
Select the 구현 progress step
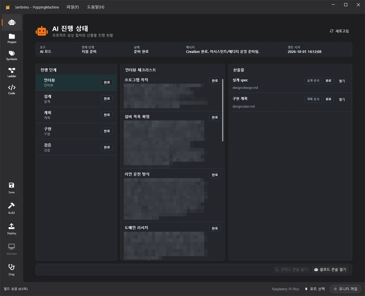(76, 131)
